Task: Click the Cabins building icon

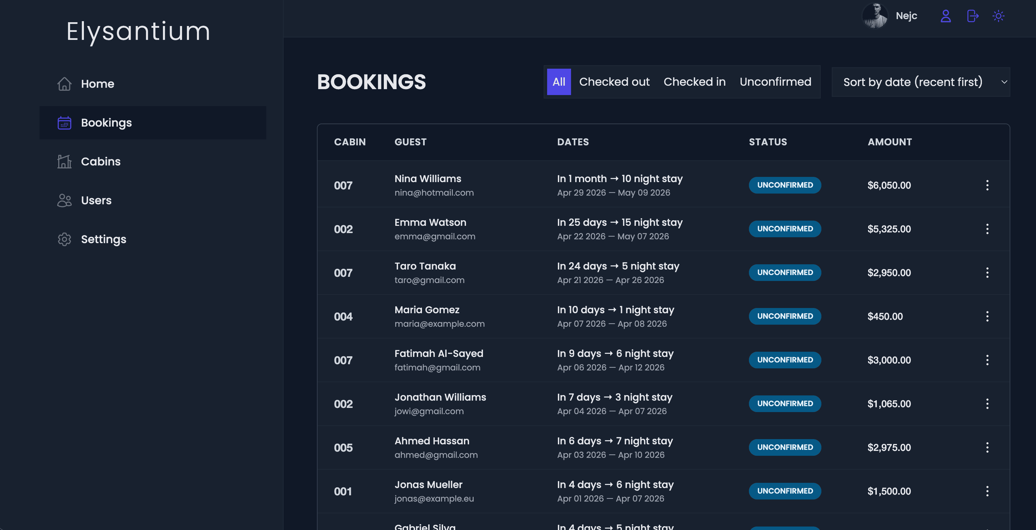Action: [64, 161]
